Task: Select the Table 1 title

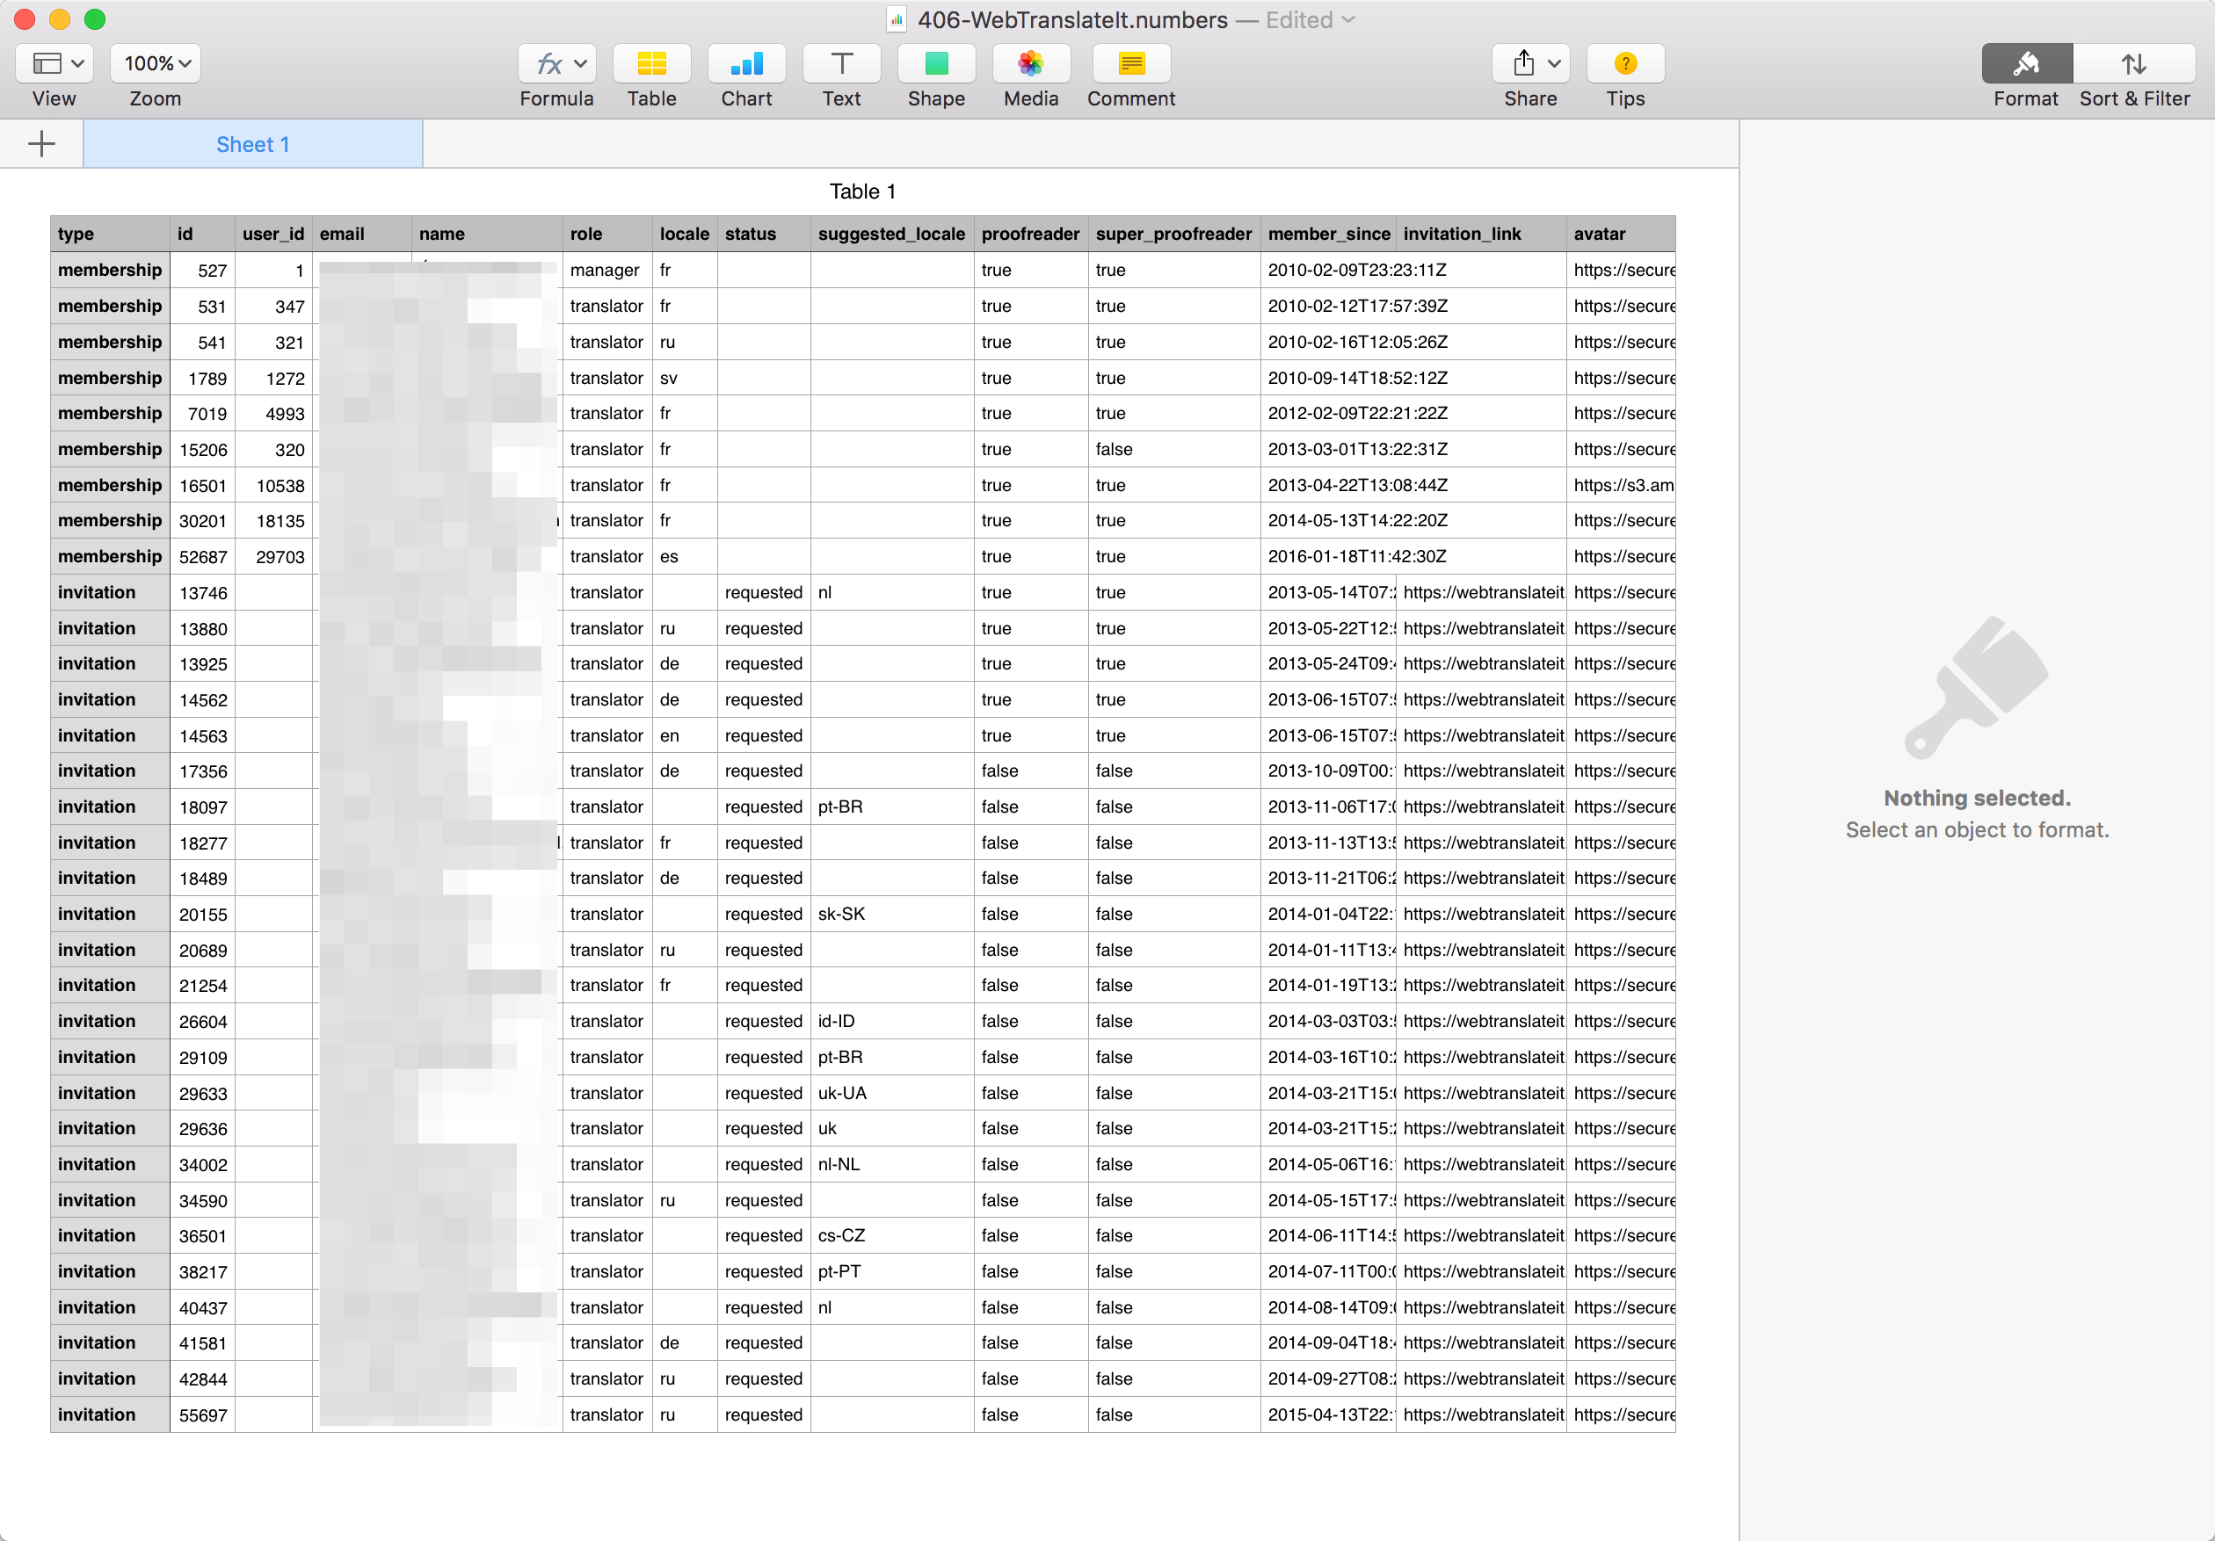Action: 861,191
